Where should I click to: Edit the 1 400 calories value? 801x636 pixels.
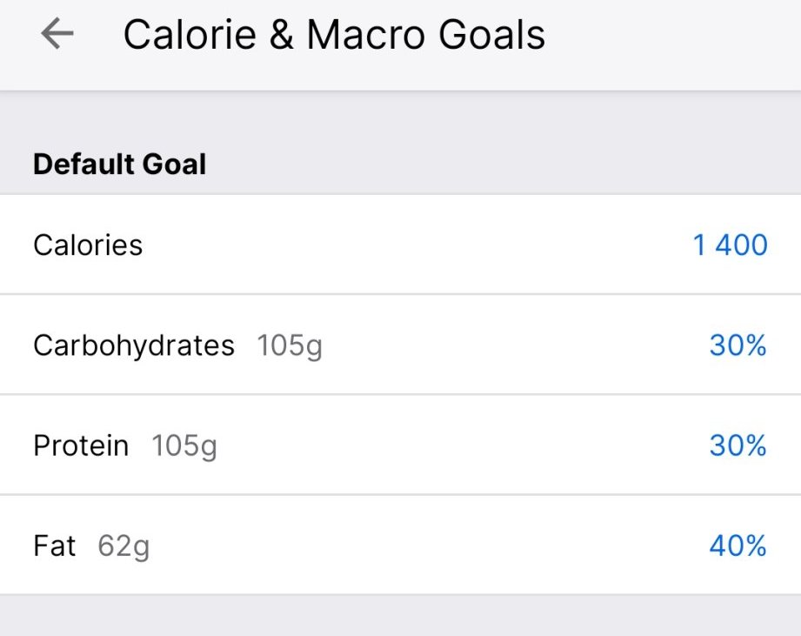point(730,245)
